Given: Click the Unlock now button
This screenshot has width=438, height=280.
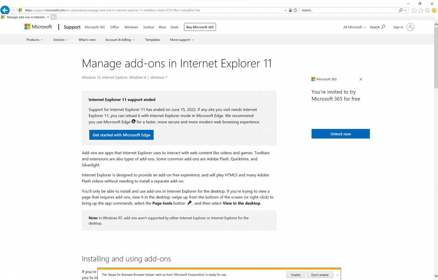Looking at the screenshot, I should pos(340,134).
